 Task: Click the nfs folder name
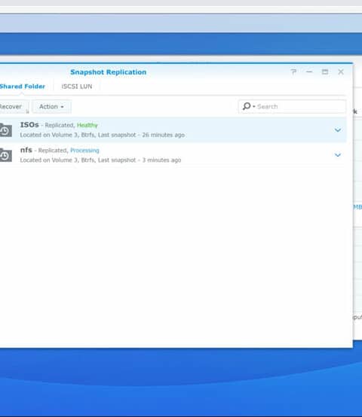click(26, 150)
